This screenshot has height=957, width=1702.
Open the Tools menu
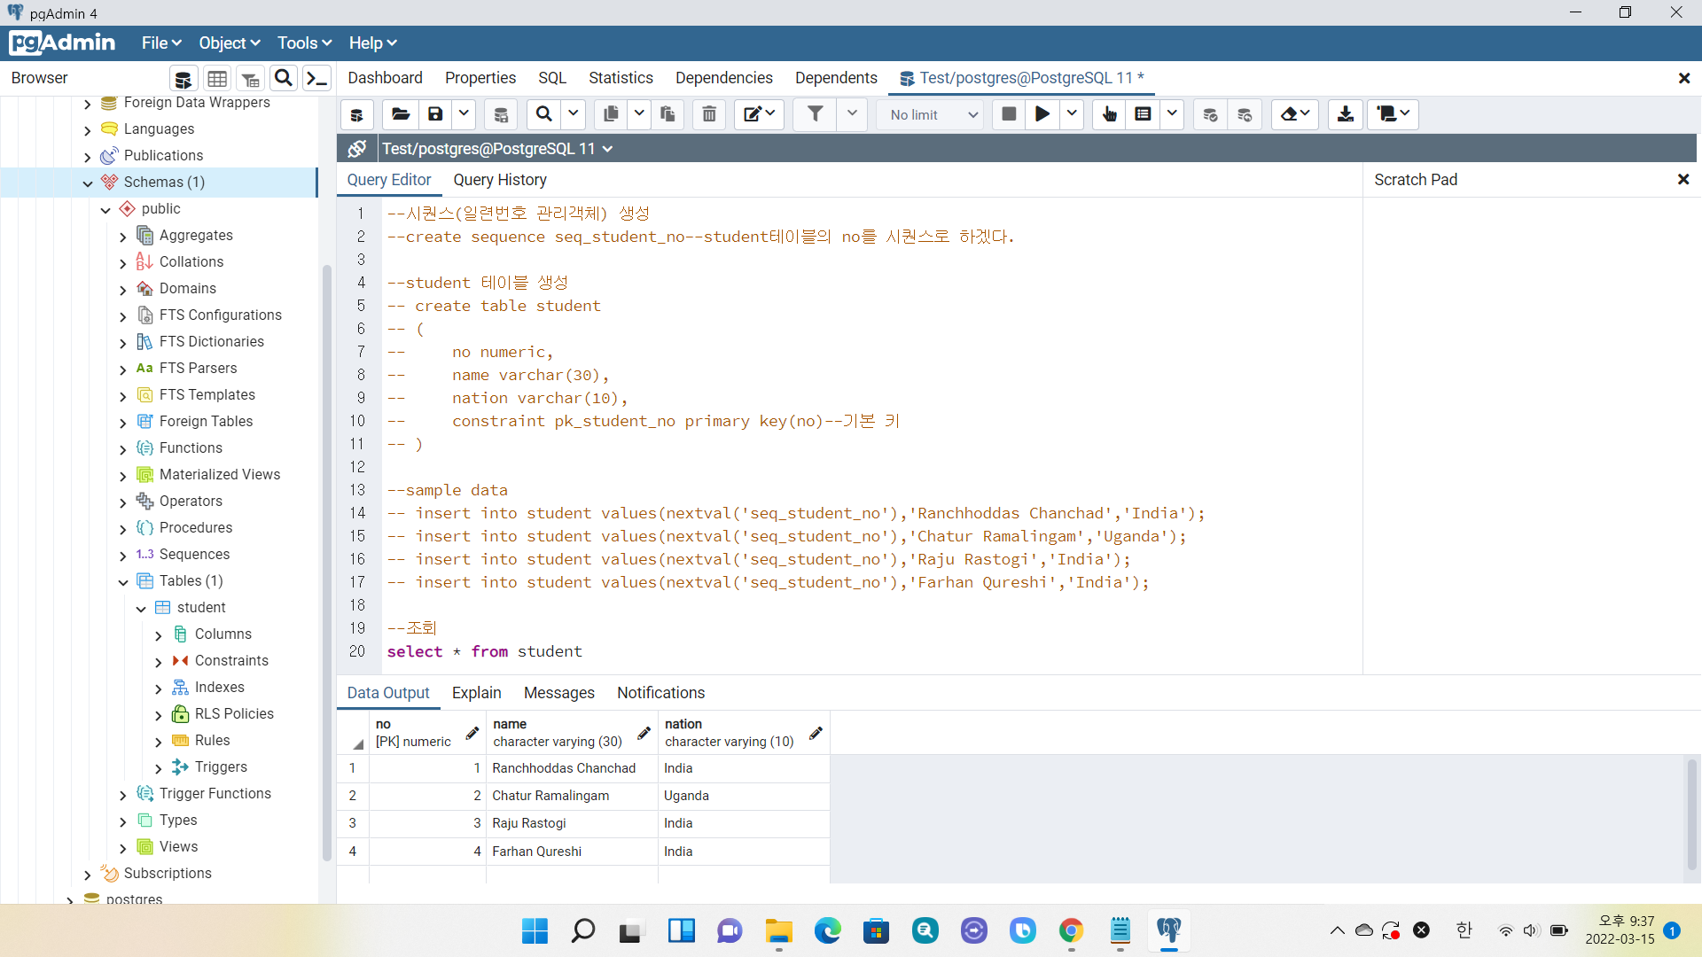click(x=303, y=43)
